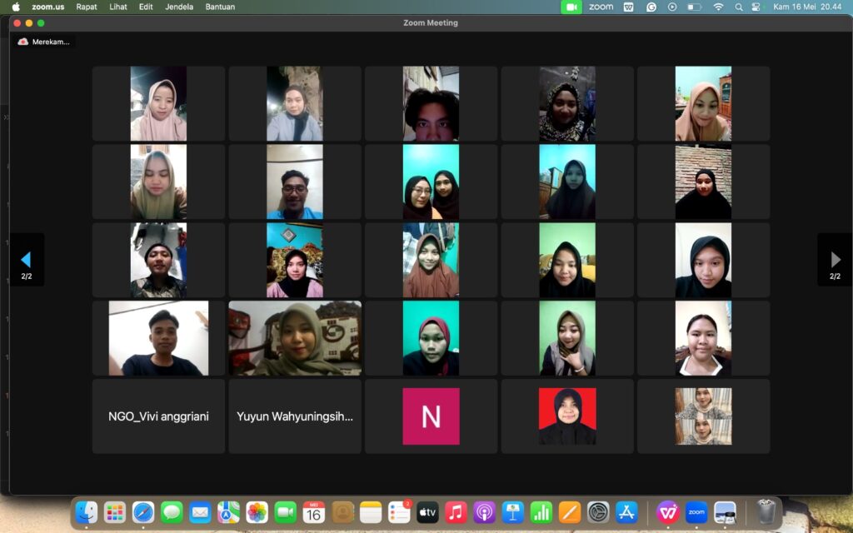Click the now playing menu bar icon
The image size is (853, 533).
[672, 7]
